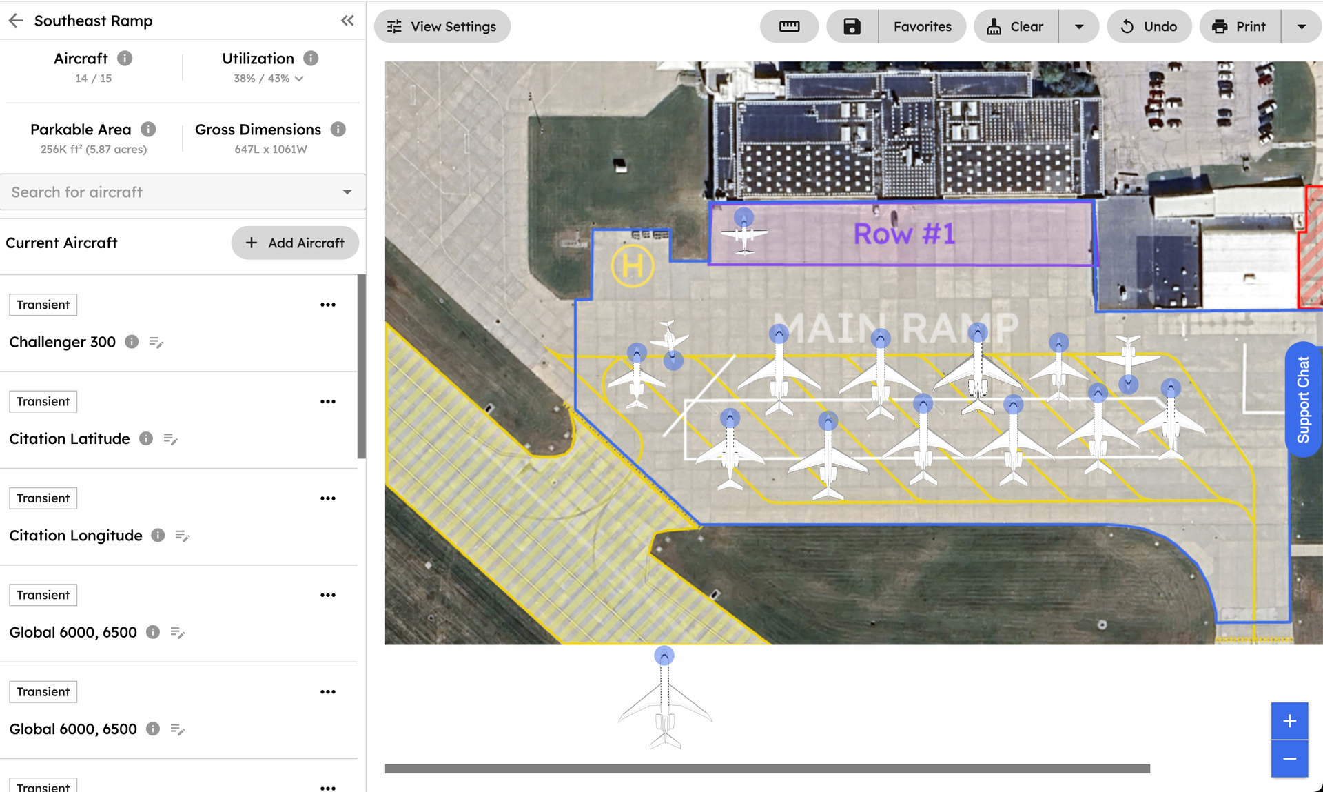The height and width of the screenshot is (792, 1323).
Task: Select the Current Aircraft heading
Action: click(x=61, y=243)
